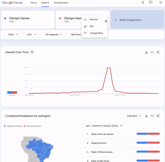Screen dimensions: 165x162
Task: Click the red Average bar
Action: 15,92
